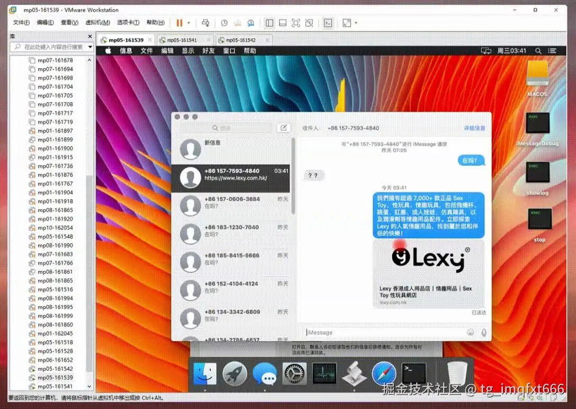Open the Apple menu in macOS
The height and width of the screenshot is (409, 576).
click(108, 51)
